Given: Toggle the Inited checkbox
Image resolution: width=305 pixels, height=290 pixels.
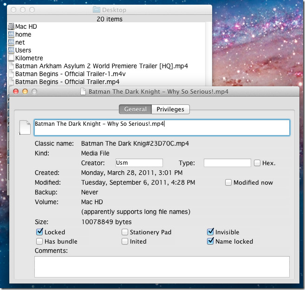Looking at the screenshot, I should [x=125, y=241].
